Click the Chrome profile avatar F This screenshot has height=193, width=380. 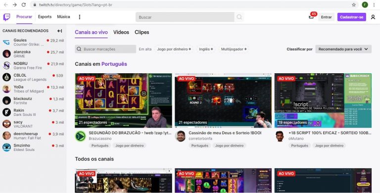(365, 4)
